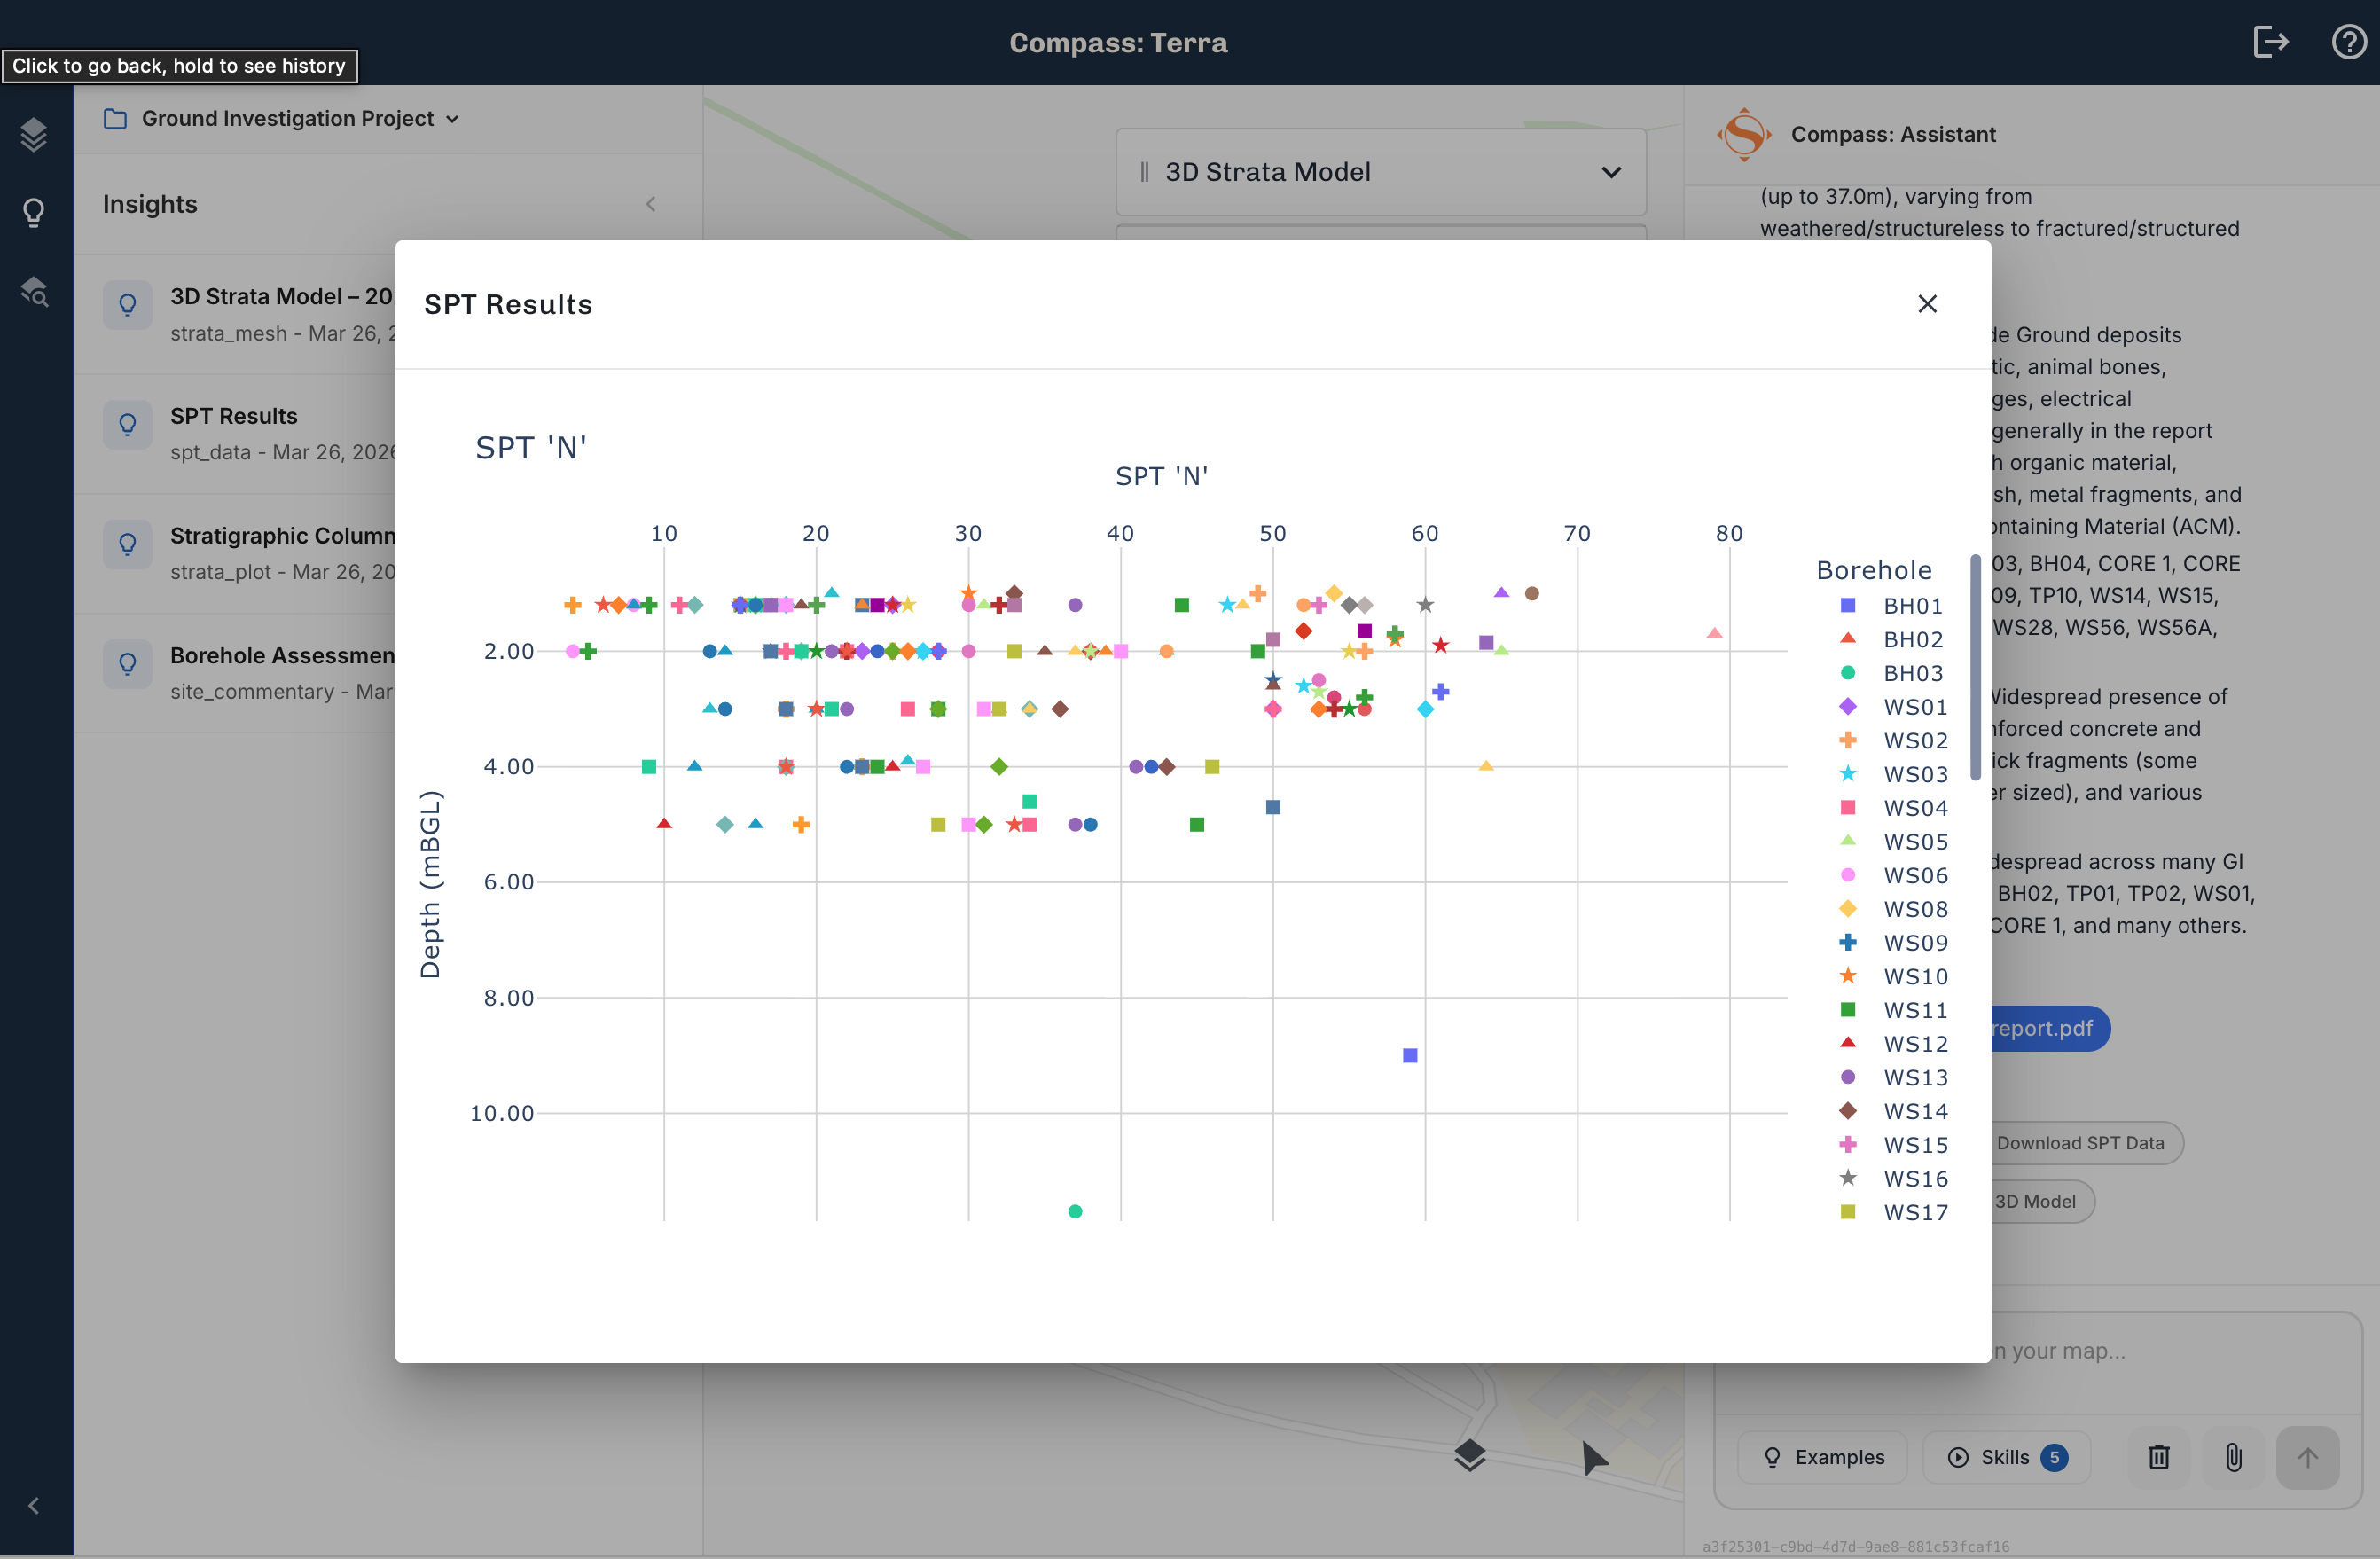Screen dimensions: 2380x1559
Task: Collapse the Insights panel via its chevron
Action: [x=651, y=204]
